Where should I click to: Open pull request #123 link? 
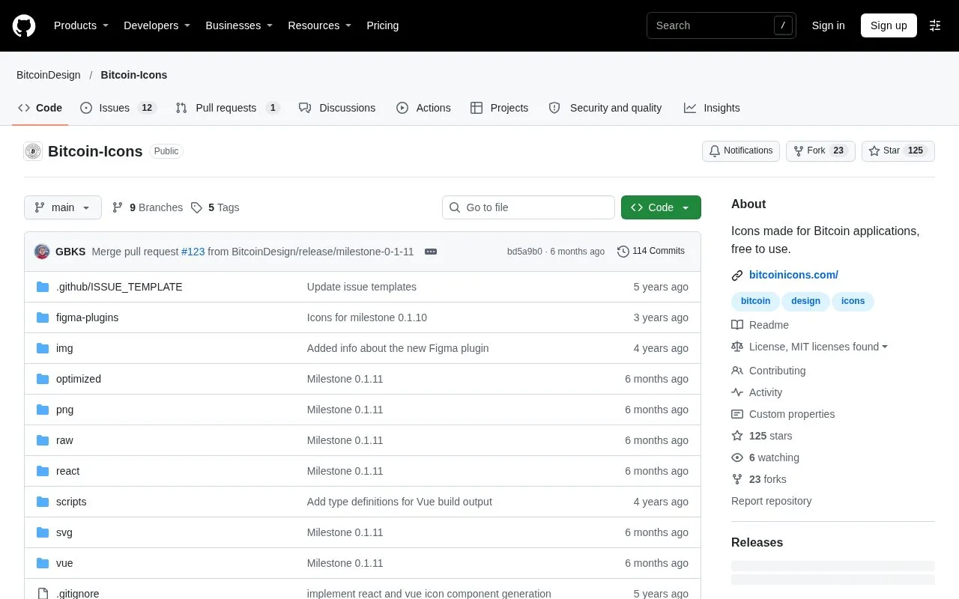coord(193,252)
